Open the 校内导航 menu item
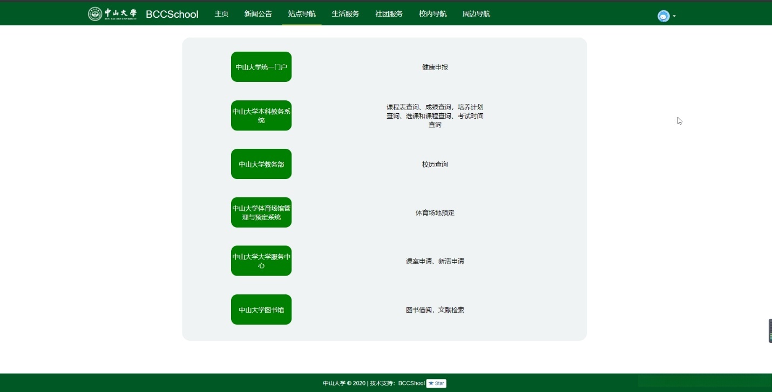 (433, 14)
